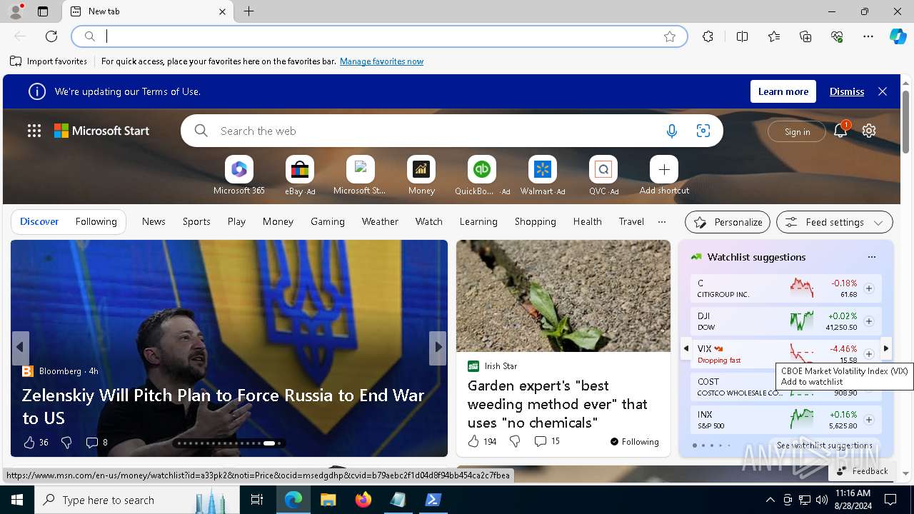Show next watchlist card page
The image size is (914, 514).
[x=885, y=348]
